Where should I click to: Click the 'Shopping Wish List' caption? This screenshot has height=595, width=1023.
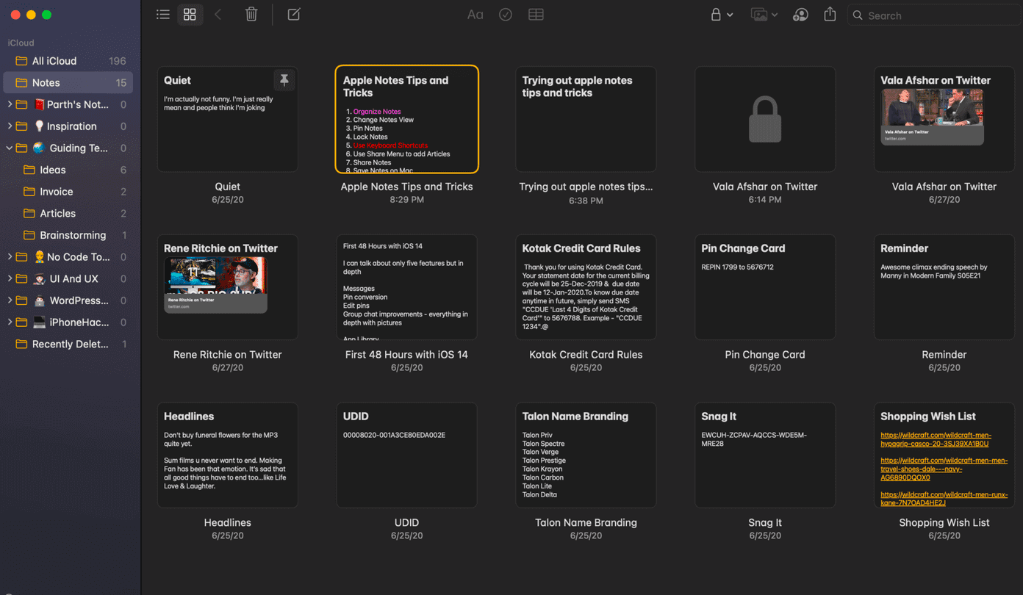click(944, 522)
